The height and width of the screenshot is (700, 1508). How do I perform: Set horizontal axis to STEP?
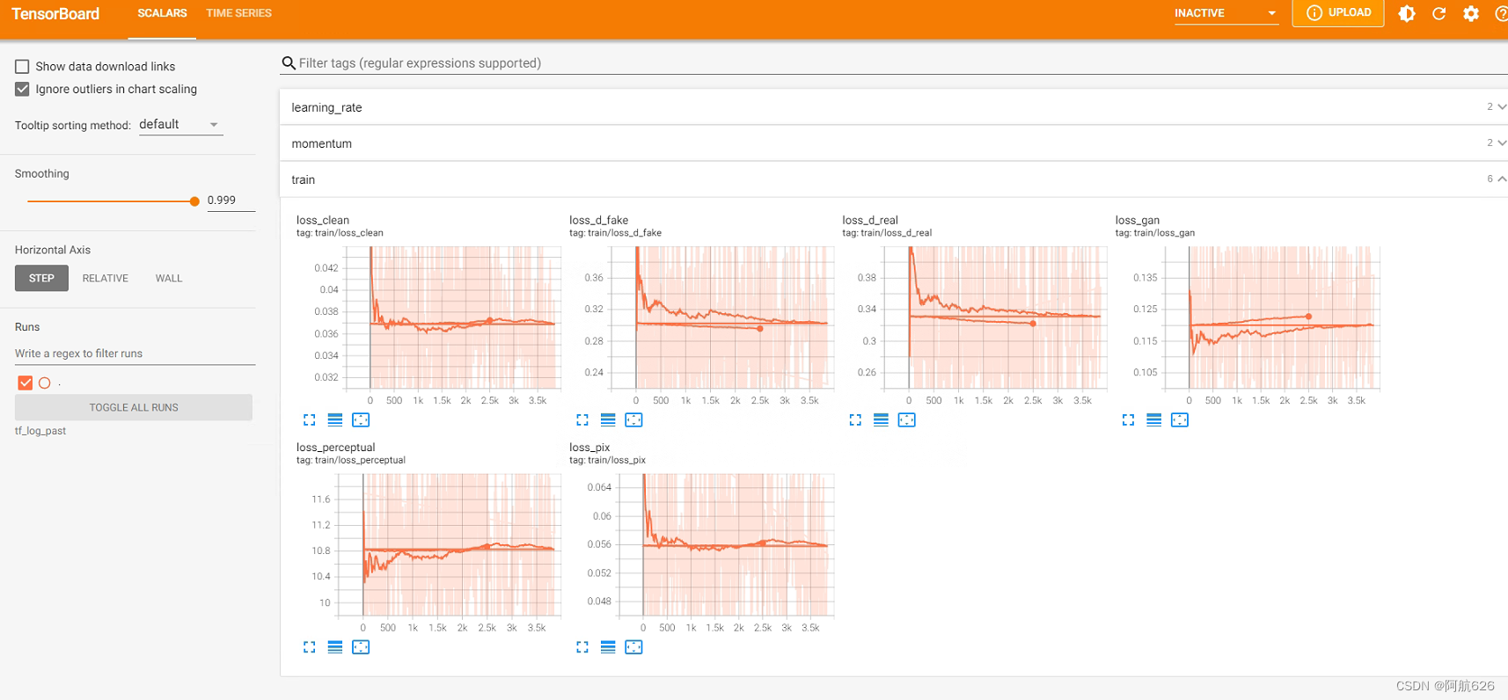tap(41, 278)
